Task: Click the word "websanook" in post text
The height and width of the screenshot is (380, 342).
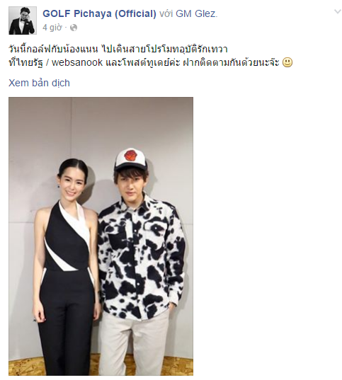Action: (77, 63)
